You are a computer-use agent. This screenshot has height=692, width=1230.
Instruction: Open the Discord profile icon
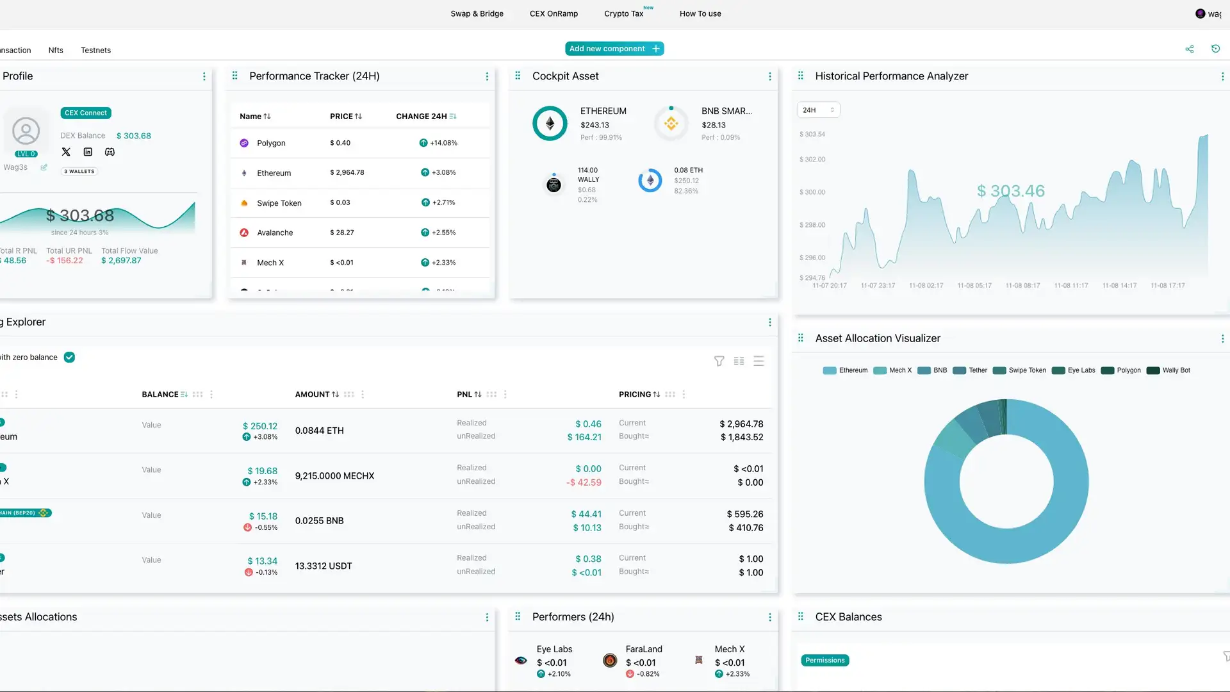coord(110,152)
